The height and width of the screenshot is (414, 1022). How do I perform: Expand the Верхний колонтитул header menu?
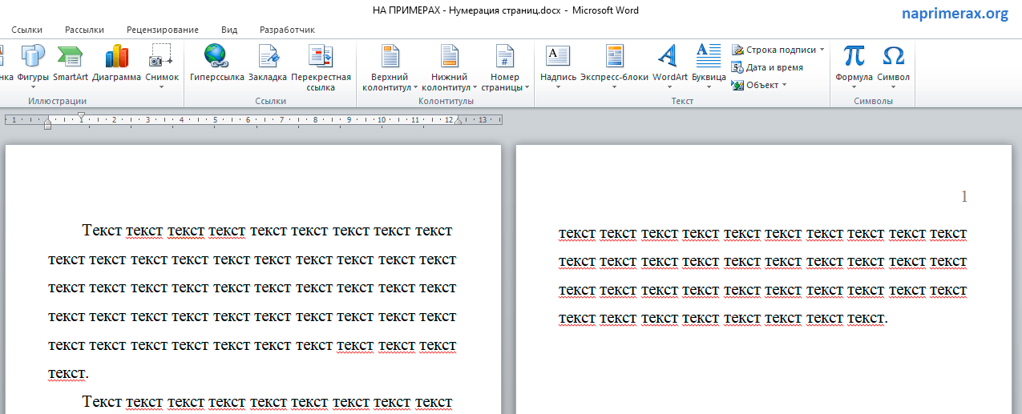390,69
